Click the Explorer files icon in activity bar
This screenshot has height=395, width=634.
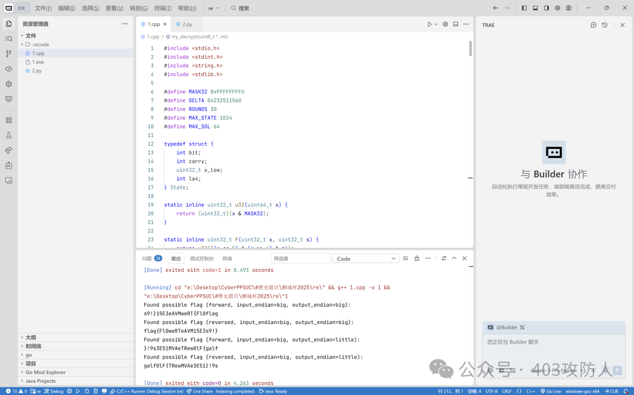click(8, 23)
